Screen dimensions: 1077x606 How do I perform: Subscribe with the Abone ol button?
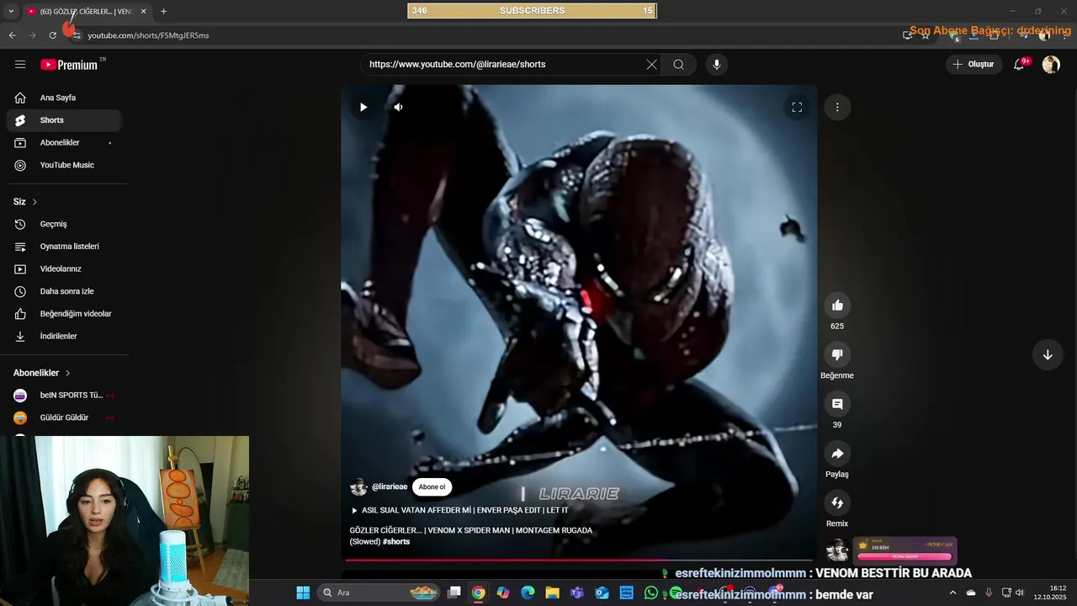coord(432,487)
